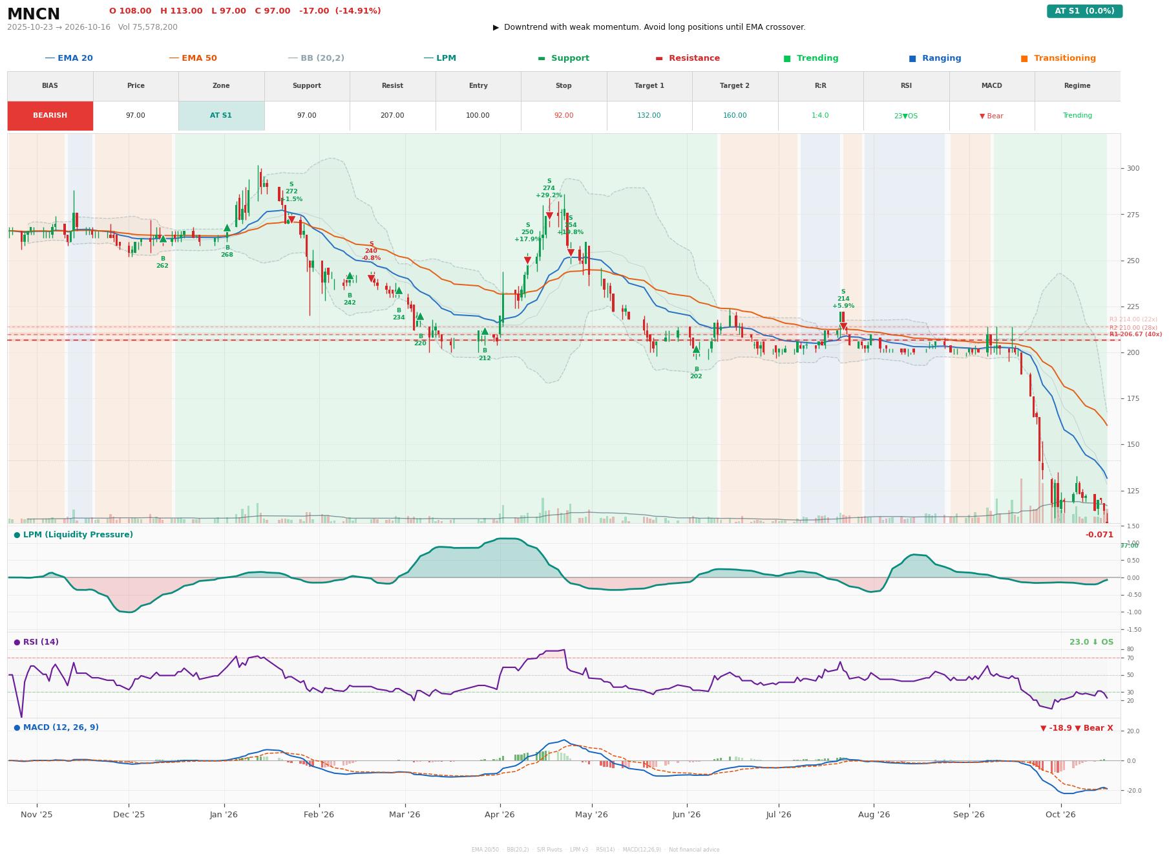Screen dimensions: 1169x860
Task: Click the 23.0 OS RSI reading
Action: click(1091, 642)
